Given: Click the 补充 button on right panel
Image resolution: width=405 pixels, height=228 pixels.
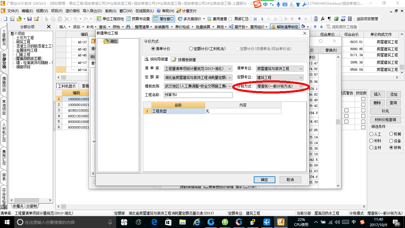Looking at the screenshot, I should pyautogui.click(x=385, y=111).
